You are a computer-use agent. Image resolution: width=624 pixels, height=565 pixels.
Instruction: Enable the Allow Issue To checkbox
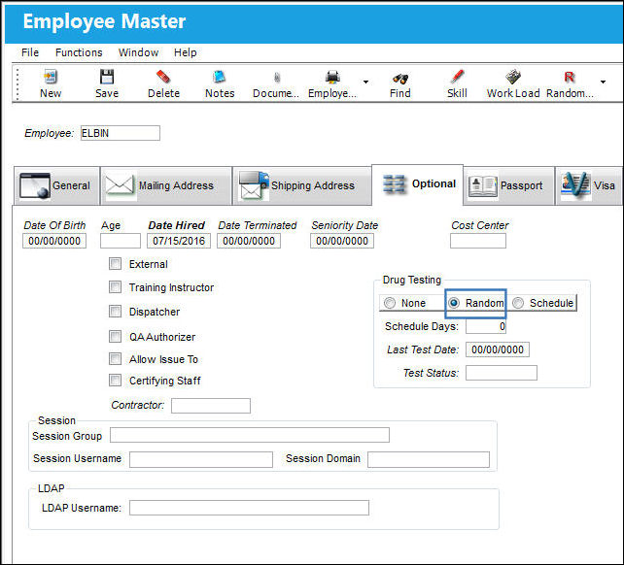(115, 358)
